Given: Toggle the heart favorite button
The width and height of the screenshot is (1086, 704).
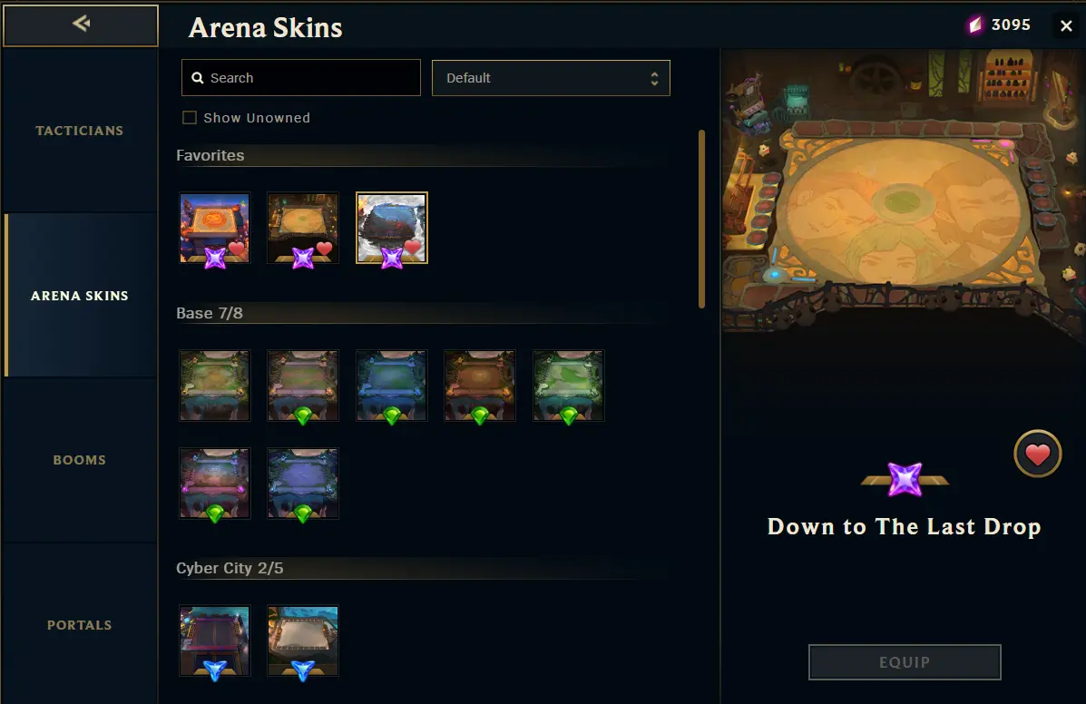Looking at the screenshot, I should [x=1037, y=455].
